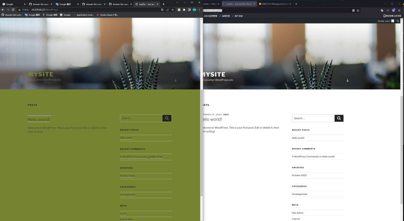Viewport: 404px width, 221px height.
Task: Click the admin bar search icon
Action: 398,21
